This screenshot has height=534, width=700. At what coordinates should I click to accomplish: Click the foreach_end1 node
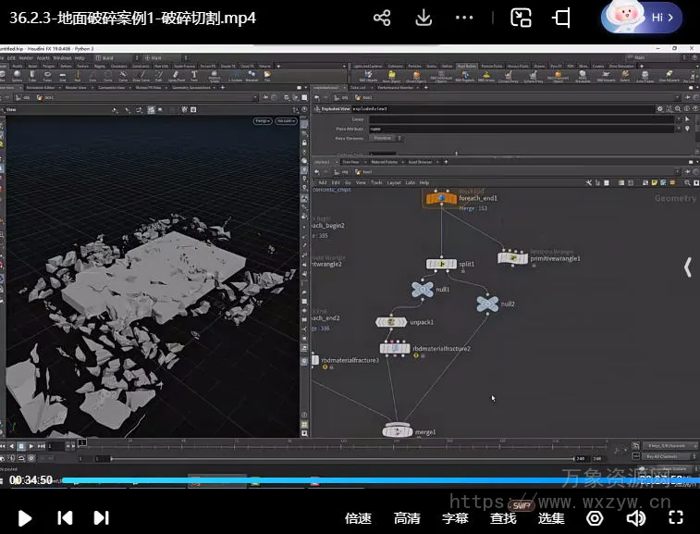coord(441,197)
